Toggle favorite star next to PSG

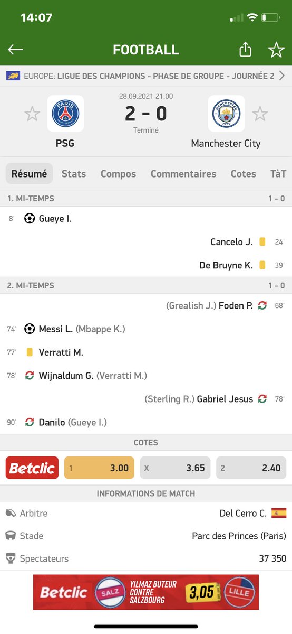32,114
